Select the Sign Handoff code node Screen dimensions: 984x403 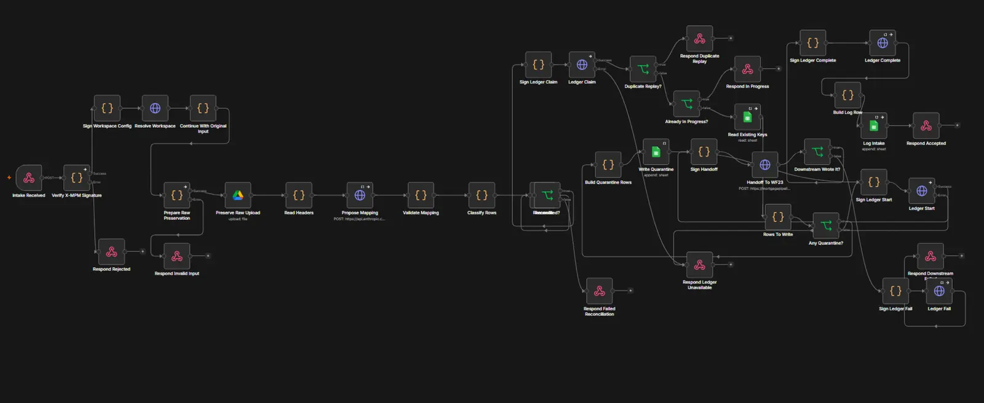pyautogui.click(x=704, y=152)
